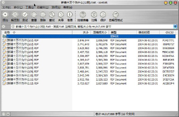The width and height of the screenshot is (179, 117).
Task: Click the 自解压格式 (SFX) toolbar icon
Action: click(116, 15)
